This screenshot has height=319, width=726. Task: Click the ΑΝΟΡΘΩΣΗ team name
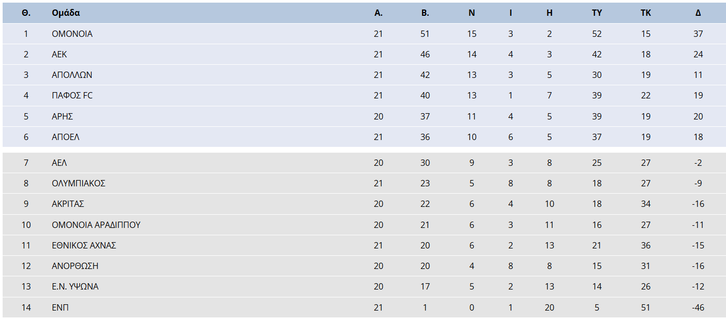point(75,266)
